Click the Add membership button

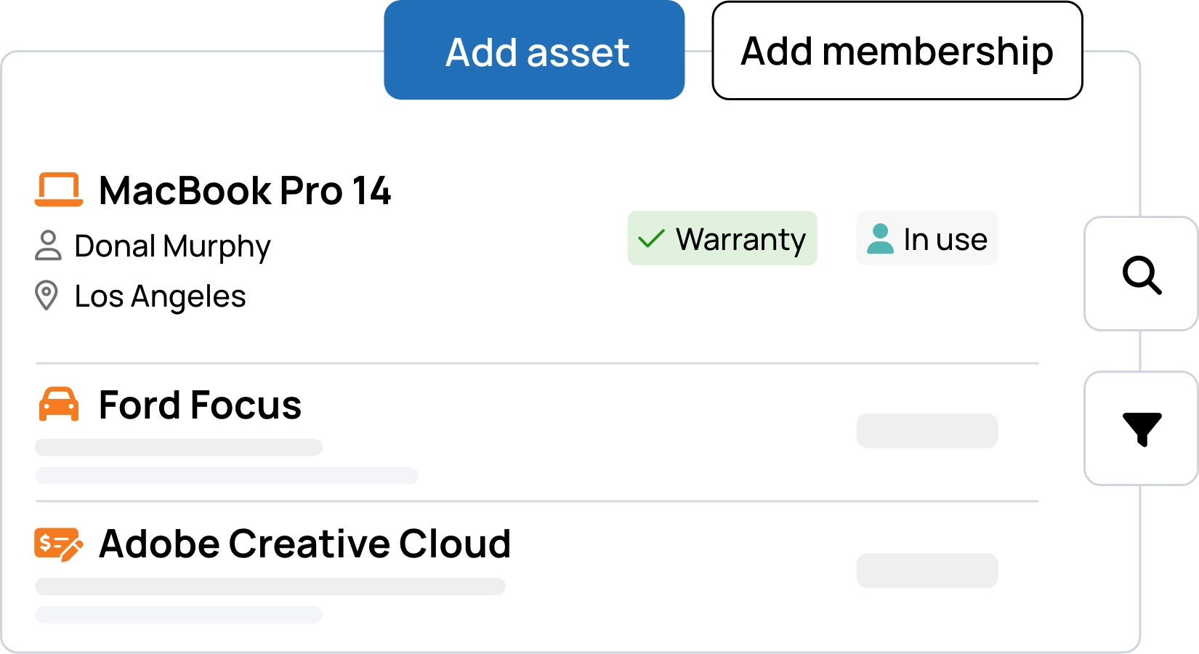pyautogui.click(x=897, y=51)
